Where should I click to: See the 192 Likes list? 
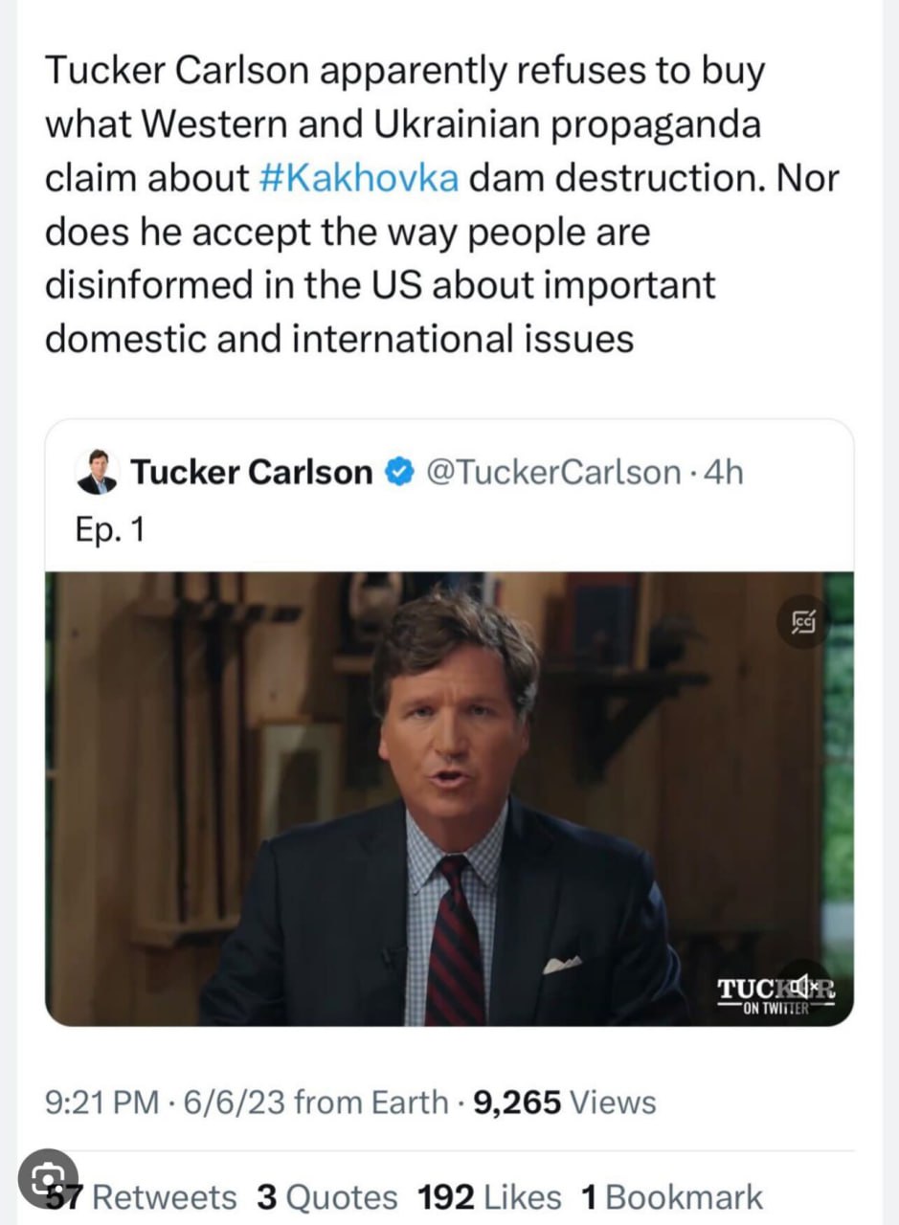(488, 1197)
